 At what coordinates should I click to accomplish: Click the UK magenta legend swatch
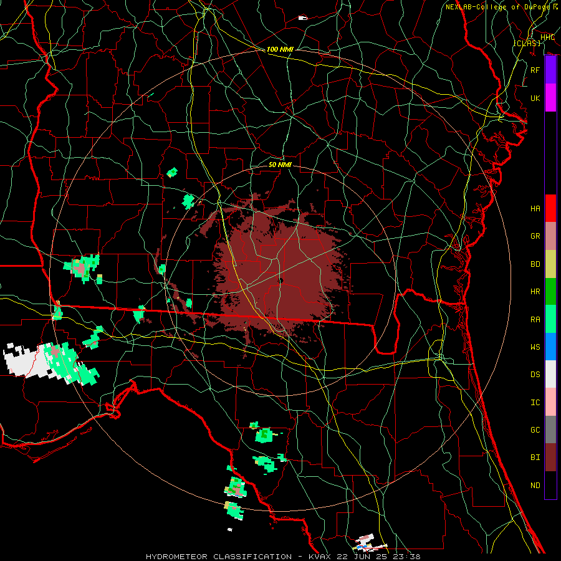pos(550,98)
